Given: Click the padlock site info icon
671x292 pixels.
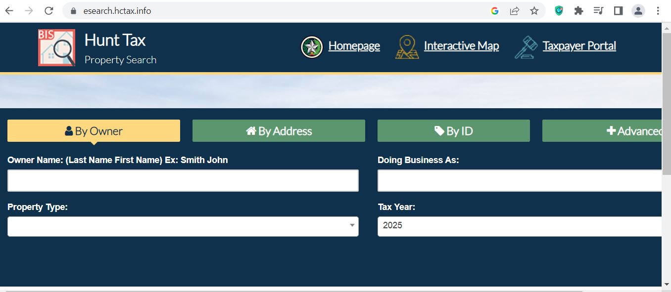Looking at the screenshot, I should click(74, 10).
